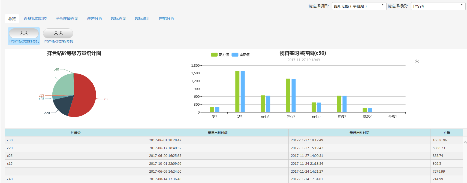This screenshot has height=183, width=467.
Task: Go to the 误差分析 tab
Action: point(95,19)
